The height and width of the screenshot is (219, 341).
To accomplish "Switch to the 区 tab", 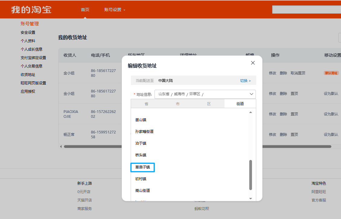I will pos(209,104).
